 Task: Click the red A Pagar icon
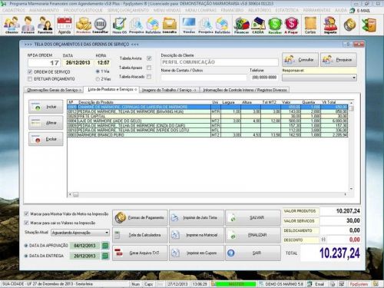[291, 25]
